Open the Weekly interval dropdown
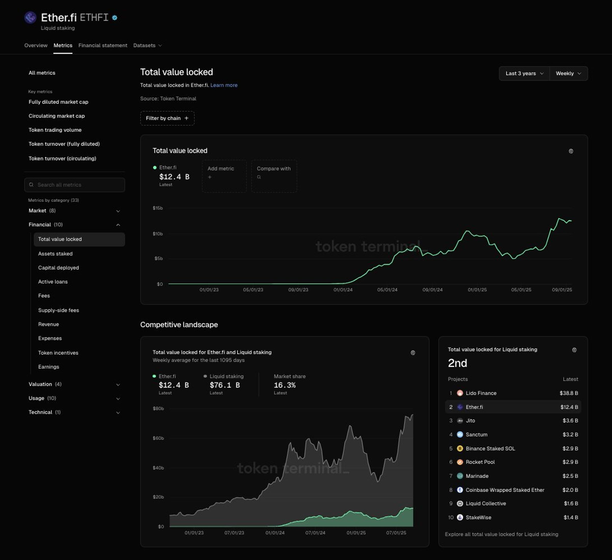This screenshot has width=612, height=560. tap(568, 73)
